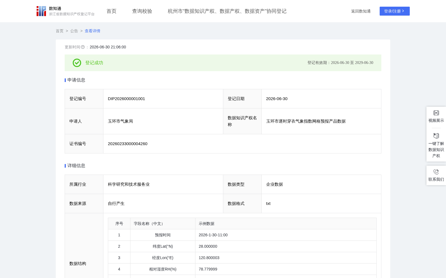Screen dimensions: 446x278
Task: Click the 申请信息 section heading
Action: 76,80
